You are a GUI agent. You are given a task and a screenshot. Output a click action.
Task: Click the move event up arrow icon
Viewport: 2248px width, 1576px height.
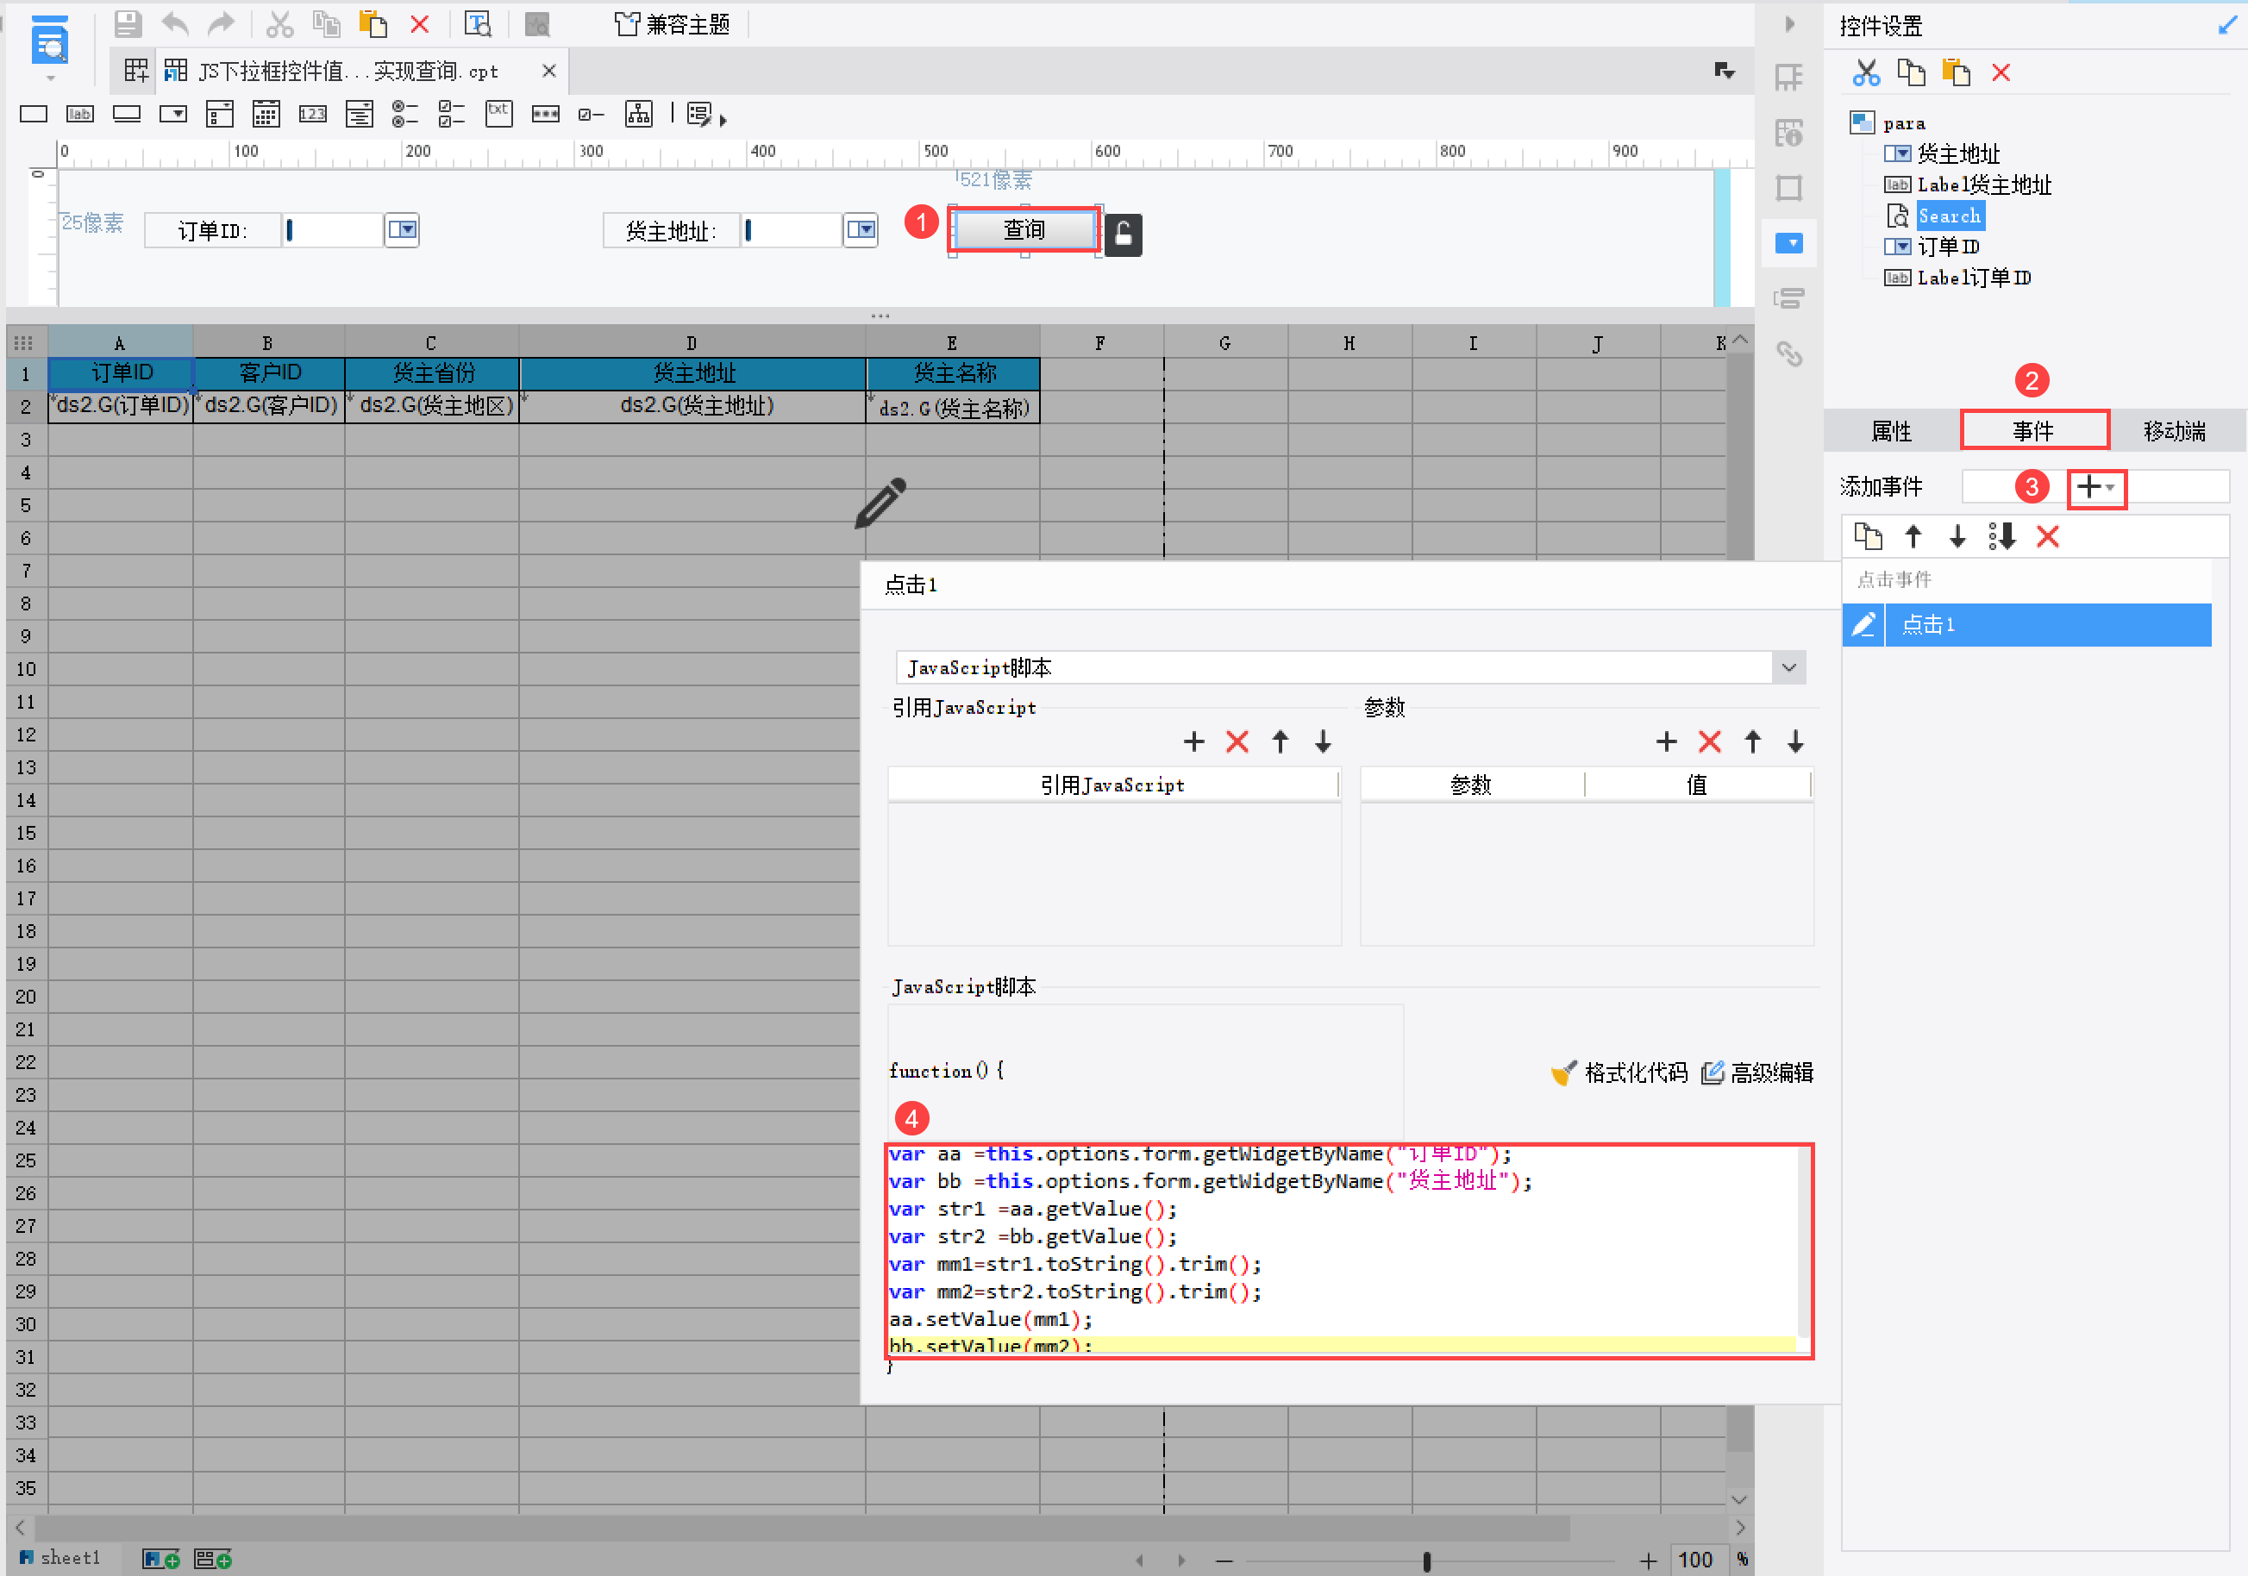click(x=1913, y=536)
